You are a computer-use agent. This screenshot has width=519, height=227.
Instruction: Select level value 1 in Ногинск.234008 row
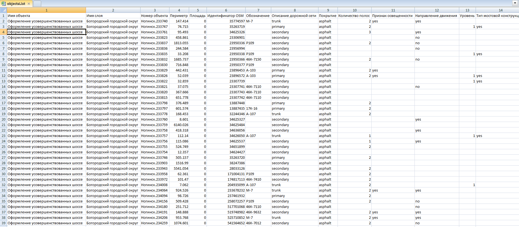point(467,185)
